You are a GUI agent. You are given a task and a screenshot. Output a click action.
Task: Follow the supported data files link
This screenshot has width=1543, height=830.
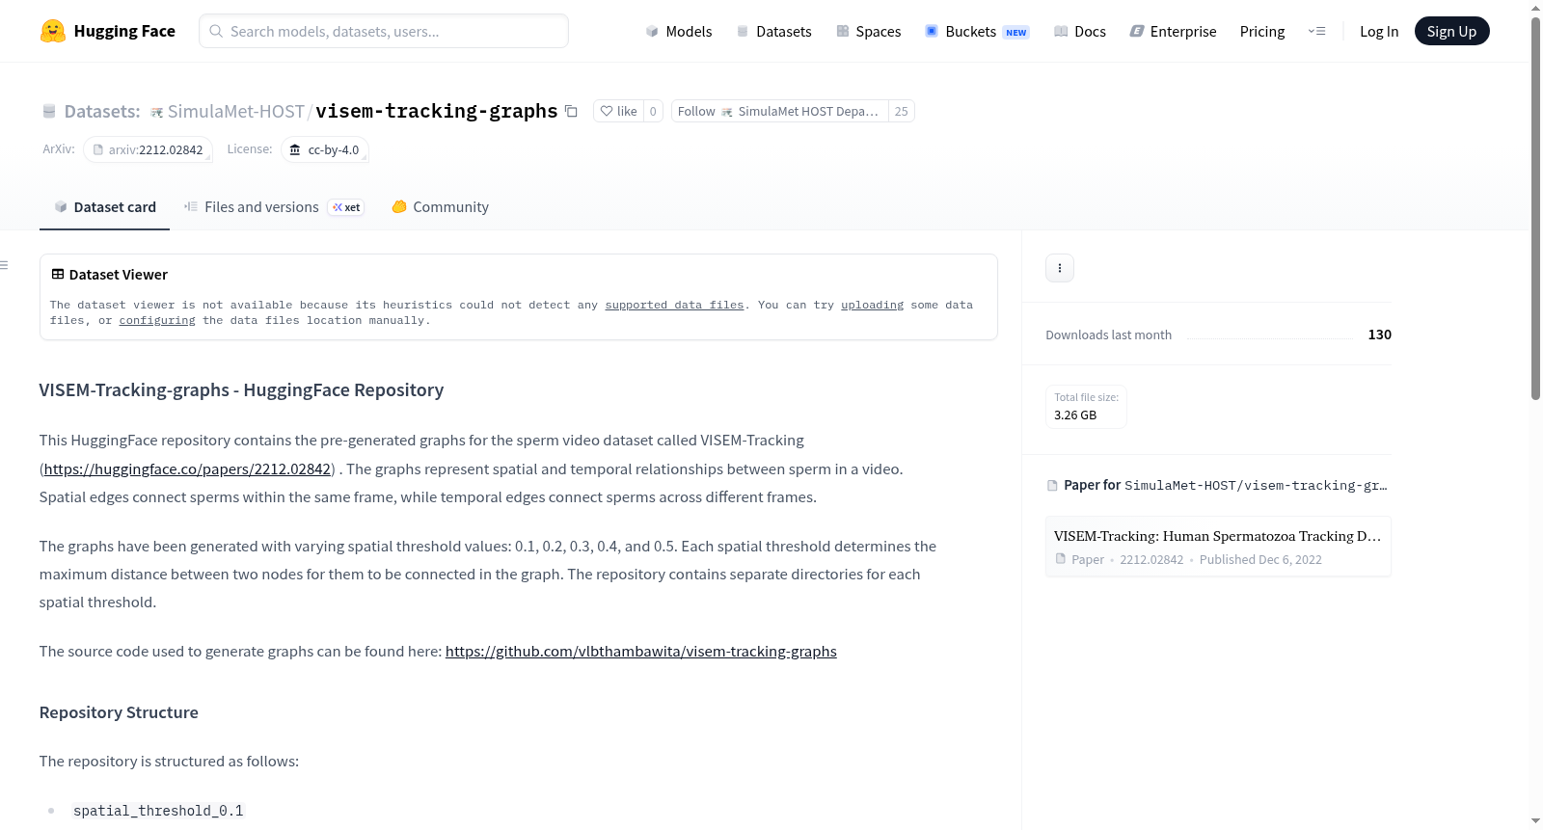point(674,305)
